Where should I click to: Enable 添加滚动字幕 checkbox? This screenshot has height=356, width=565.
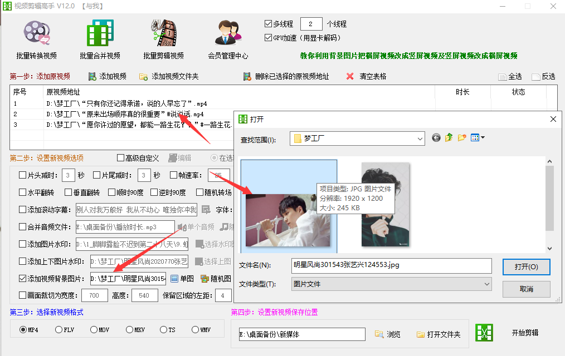(x=22, y=210)
